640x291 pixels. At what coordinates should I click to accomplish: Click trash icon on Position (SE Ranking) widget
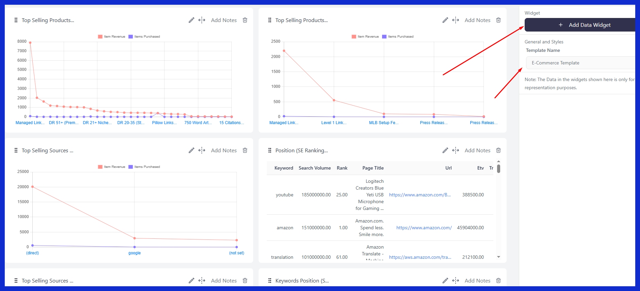(498, 151)
